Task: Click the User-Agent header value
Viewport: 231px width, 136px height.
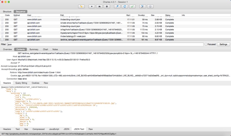Action: pos(54,60)
